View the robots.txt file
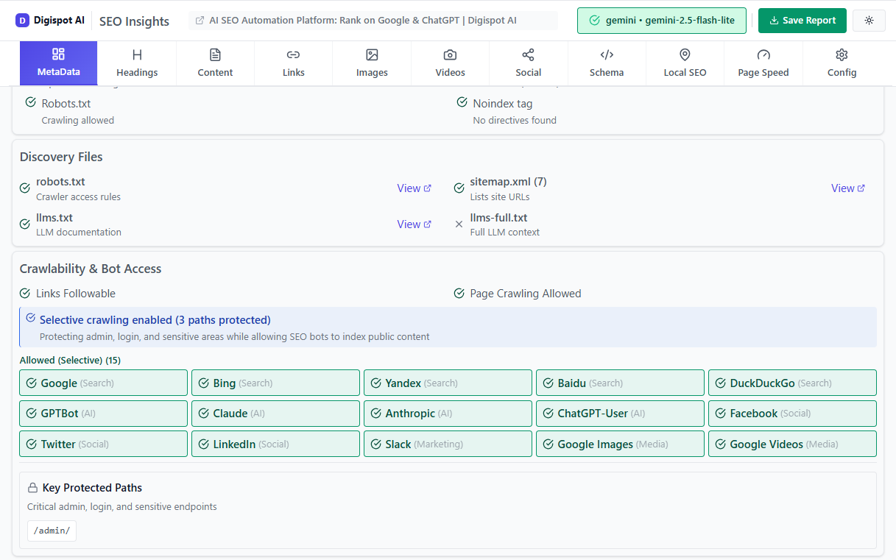The width and height of the screenshot is (896, 560). pos(414,188)
